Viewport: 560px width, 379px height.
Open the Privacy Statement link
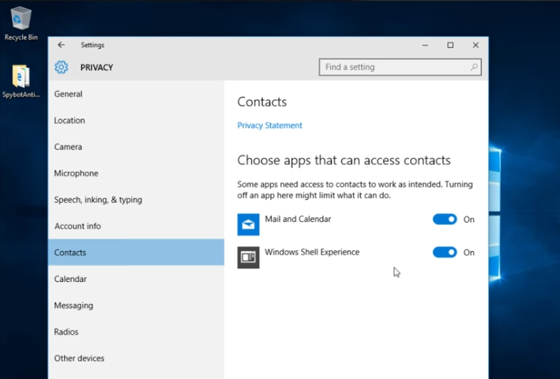pos(269,126)
